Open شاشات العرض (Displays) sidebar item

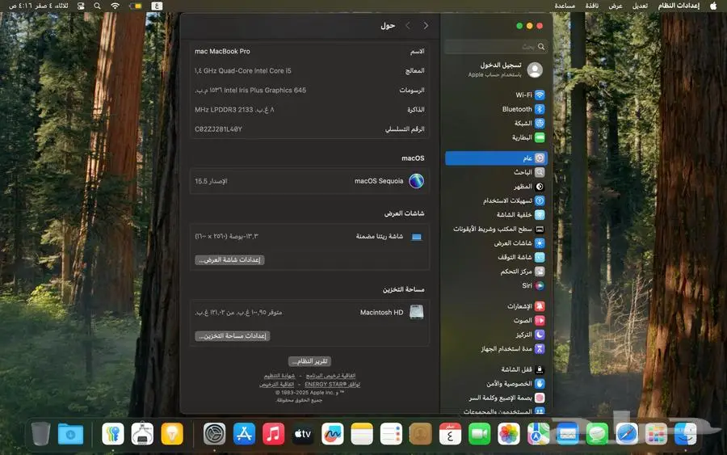coord(496,243)
